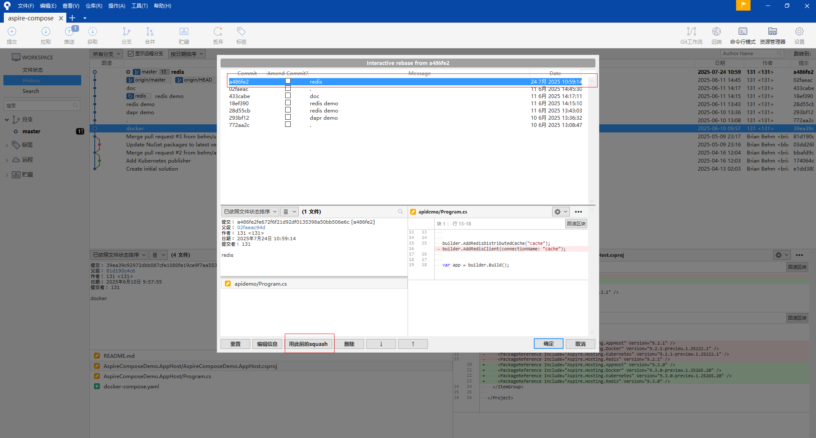Tick amend checkbox for commit a486fe2
This screenshot has width=816, height=438.
coord(288,81)
